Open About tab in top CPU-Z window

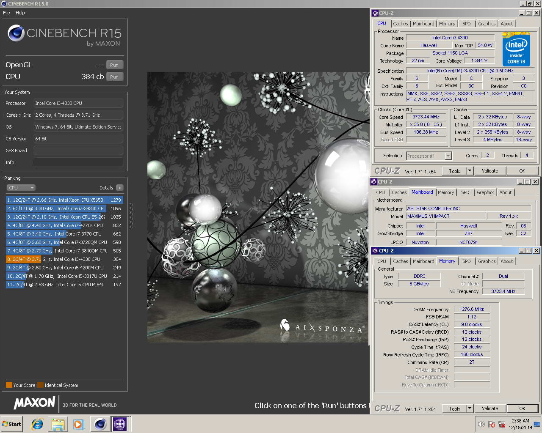pyautogui.click(x=507, y=24)
